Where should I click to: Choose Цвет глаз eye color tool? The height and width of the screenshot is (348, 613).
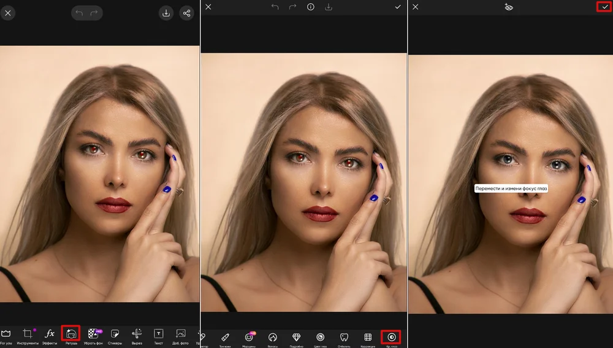320,339
